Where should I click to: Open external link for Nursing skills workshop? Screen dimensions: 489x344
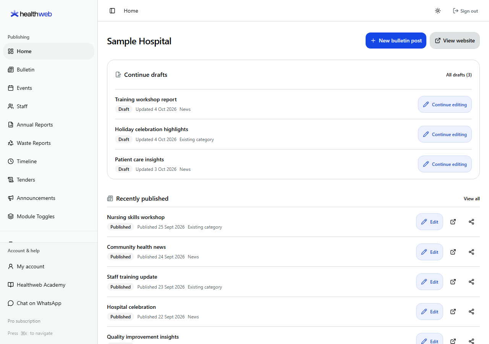point(453,222)
